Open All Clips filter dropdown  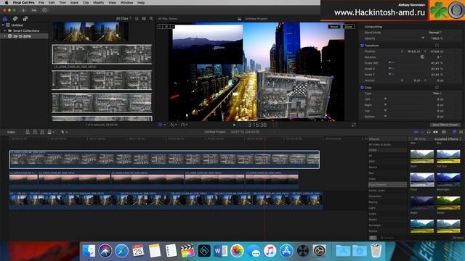coord(124,18)
